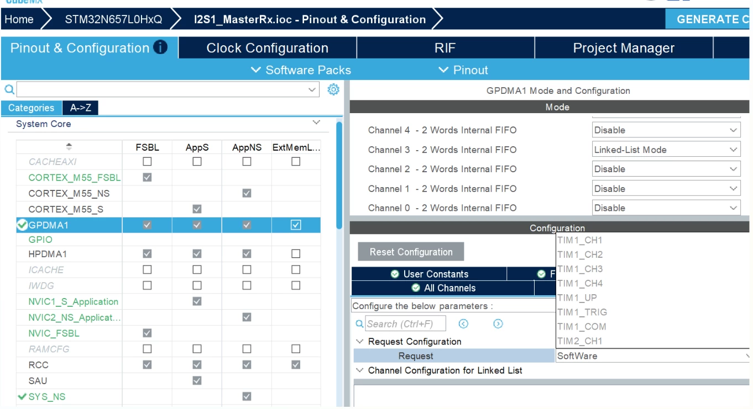The image size is (753, 409).
Task: Click the parameter search magnifier icon
Action: point(359,324)
